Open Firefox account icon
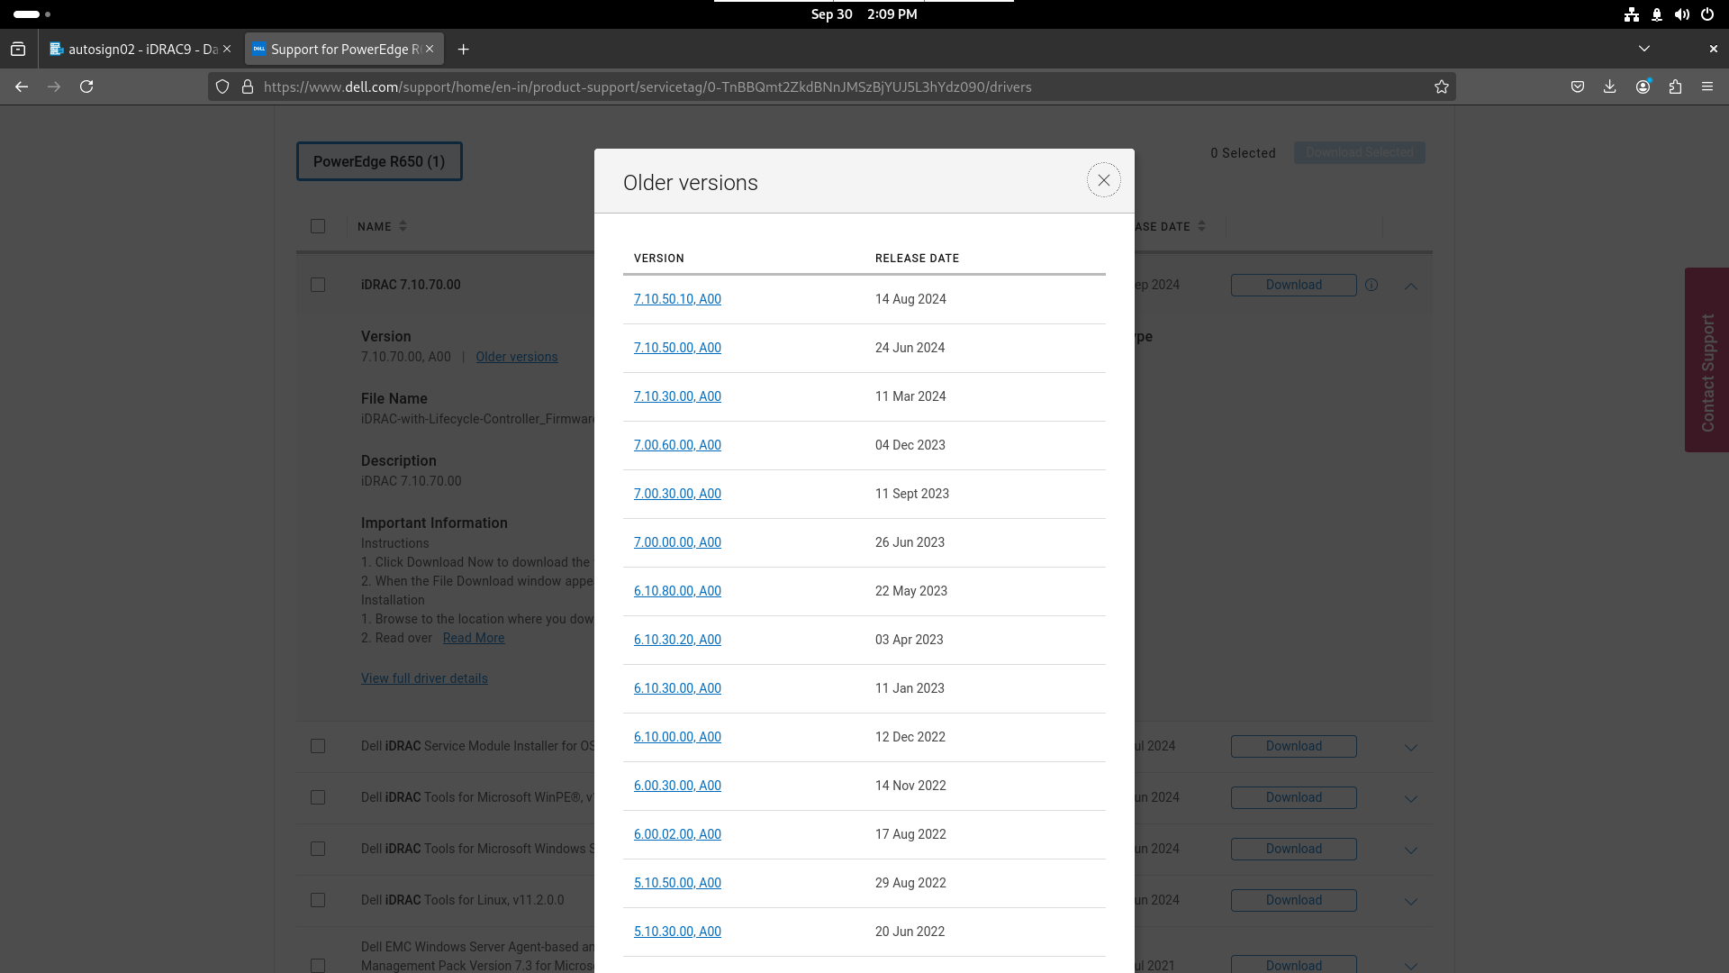Viewport: 1729px width, 973px height. (1643, 86)
